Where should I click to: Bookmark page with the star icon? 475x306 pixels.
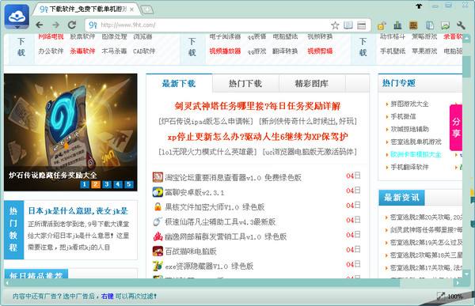coord(335,25)
